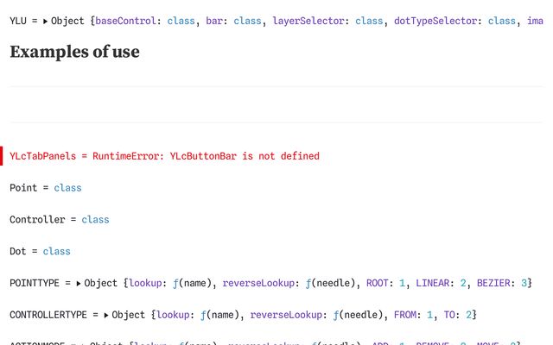Click the class value of Dot
The image size is (553, 345).
pos(56,252)
